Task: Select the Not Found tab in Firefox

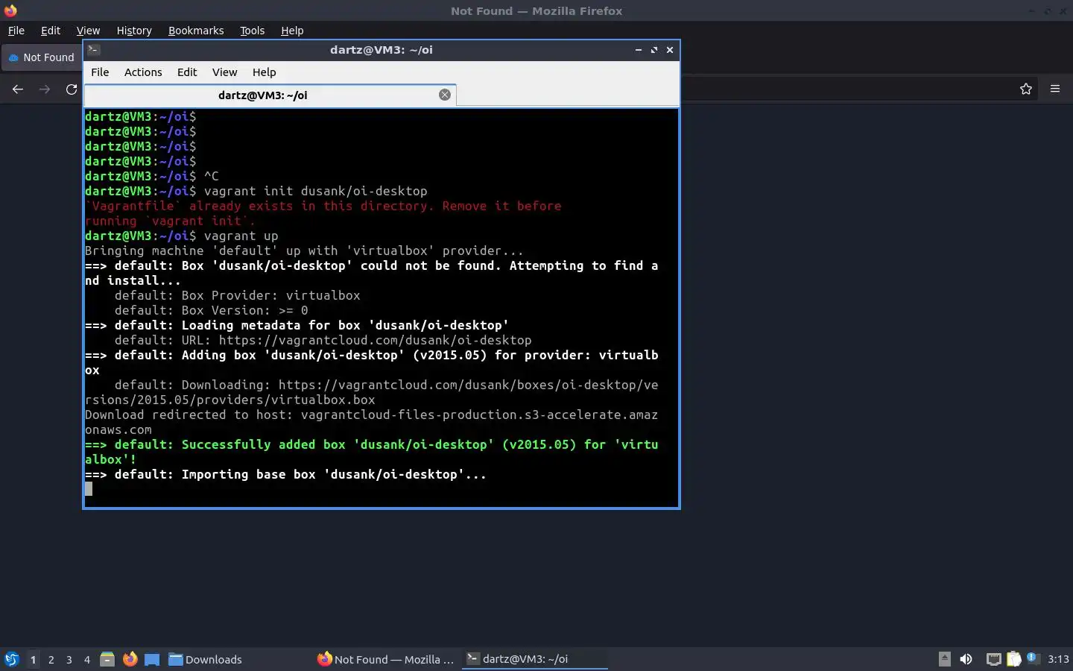Action: click(42, 57)
